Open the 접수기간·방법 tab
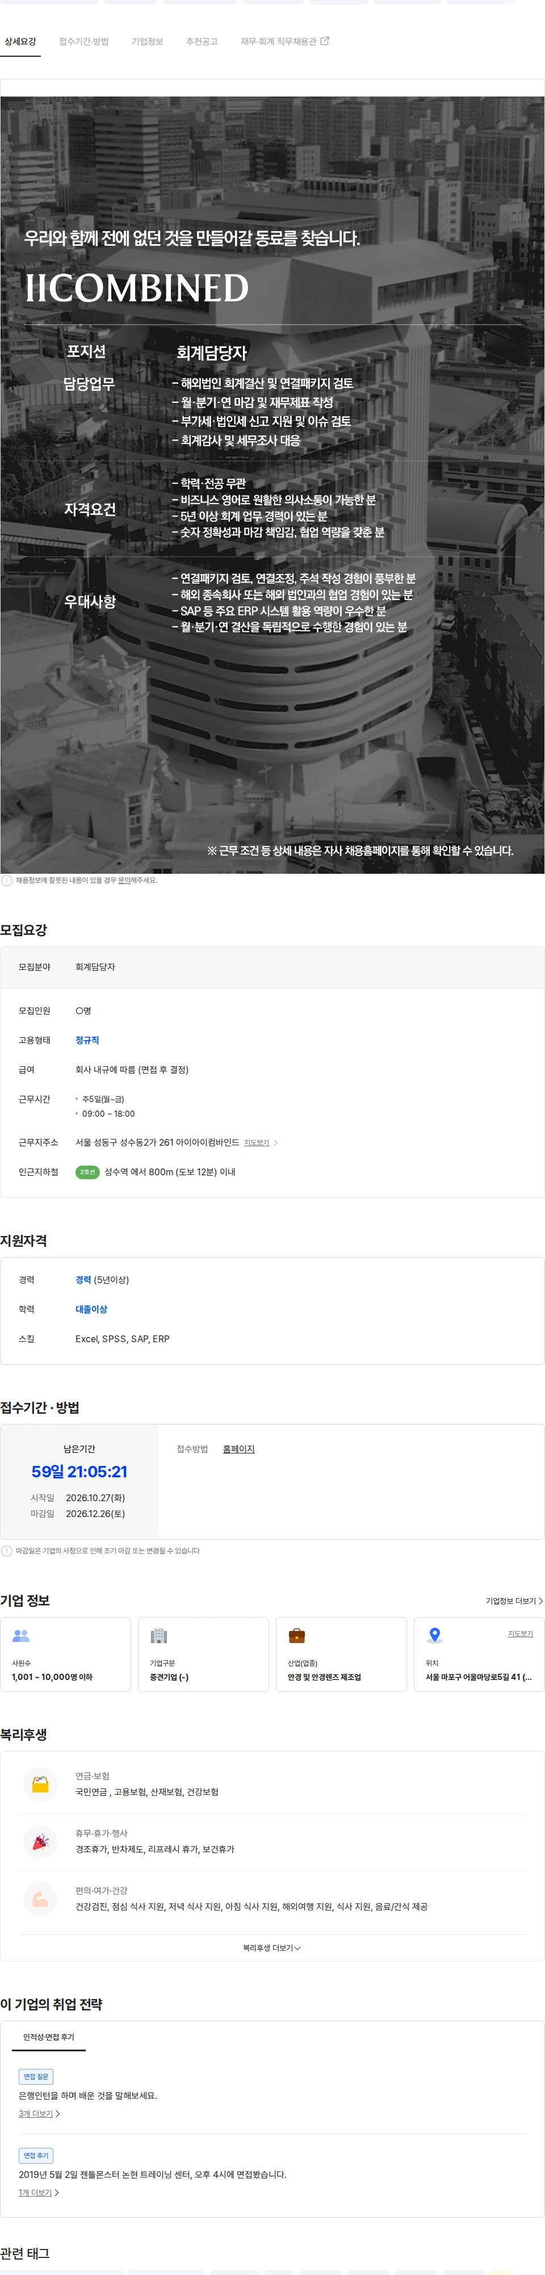 click(x=84, y=41)
